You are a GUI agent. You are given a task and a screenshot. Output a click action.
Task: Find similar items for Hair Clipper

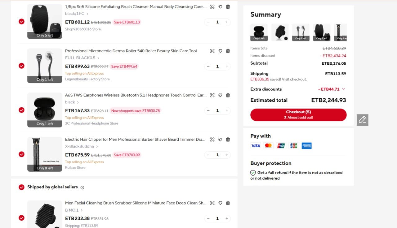pos(212,140)
